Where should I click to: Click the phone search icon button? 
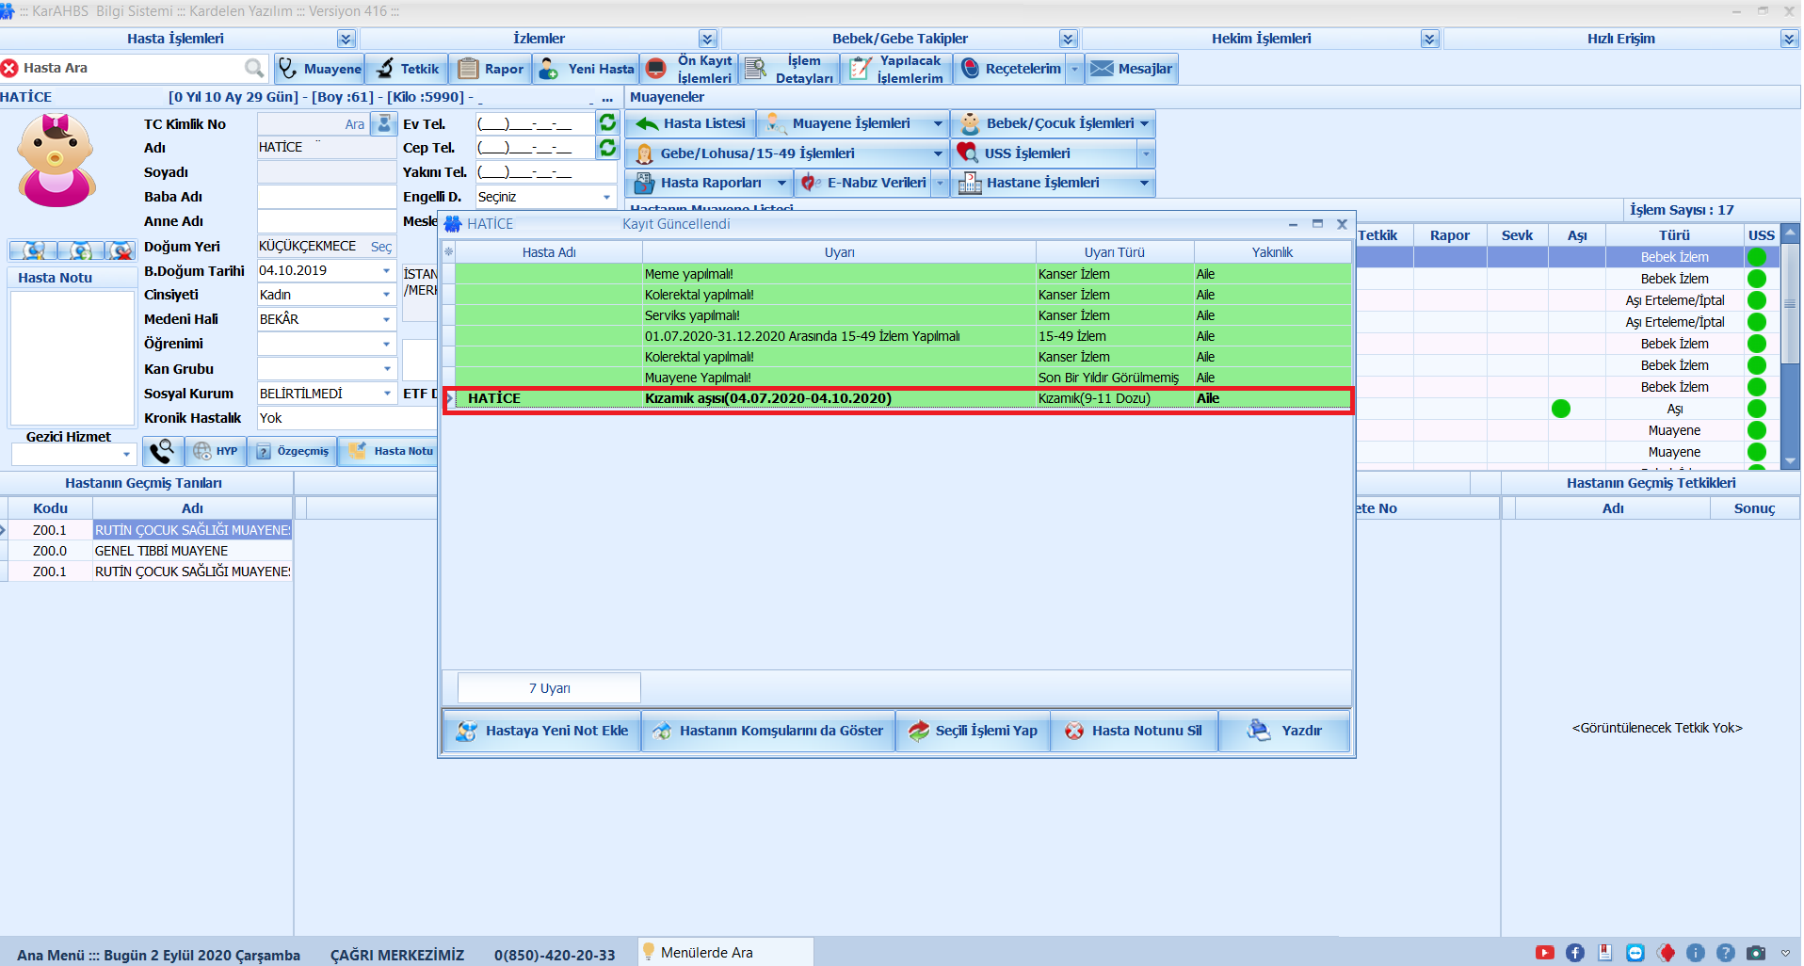[x=162, y=451]
